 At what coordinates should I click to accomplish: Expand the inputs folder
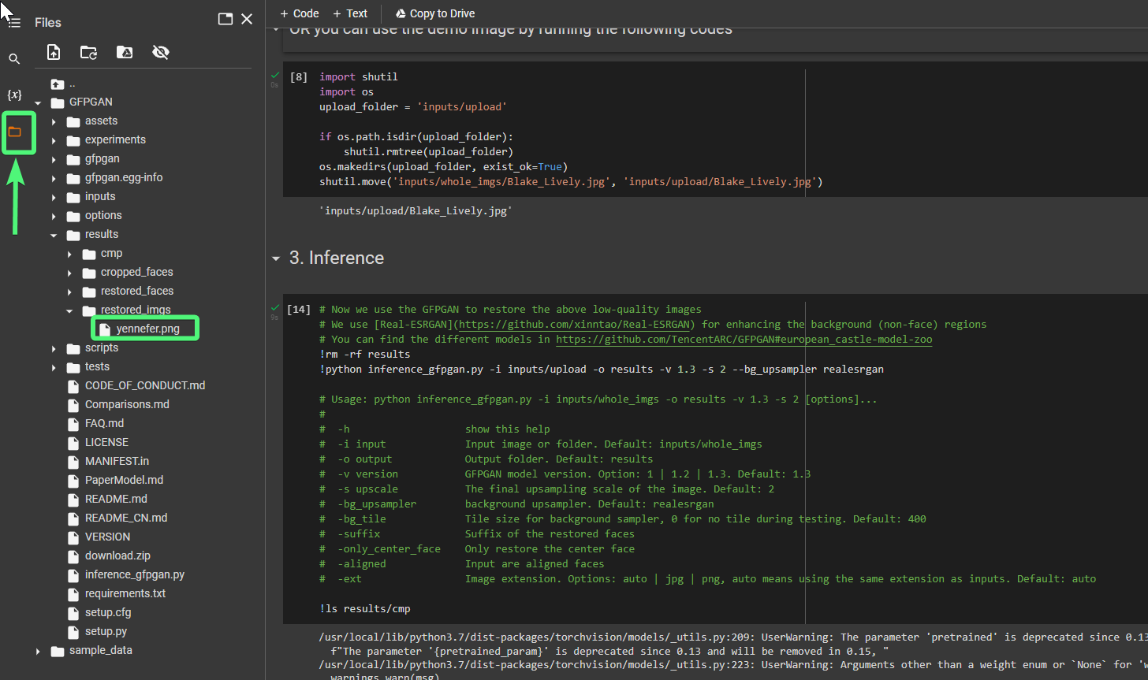click(x=54, y=197)
